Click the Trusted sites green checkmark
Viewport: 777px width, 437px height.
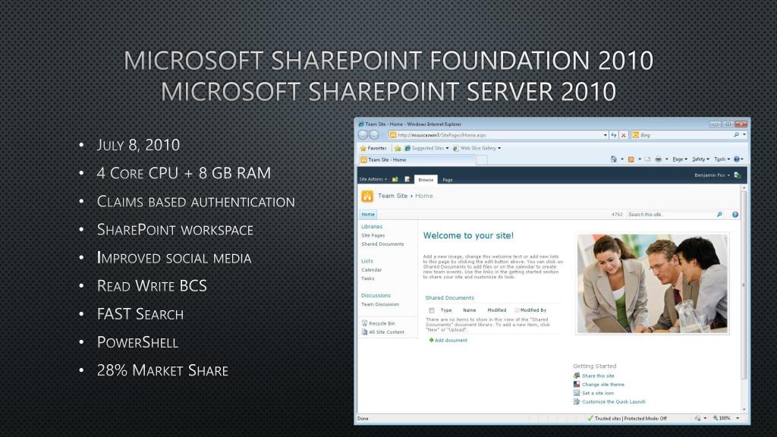point(590,418)
